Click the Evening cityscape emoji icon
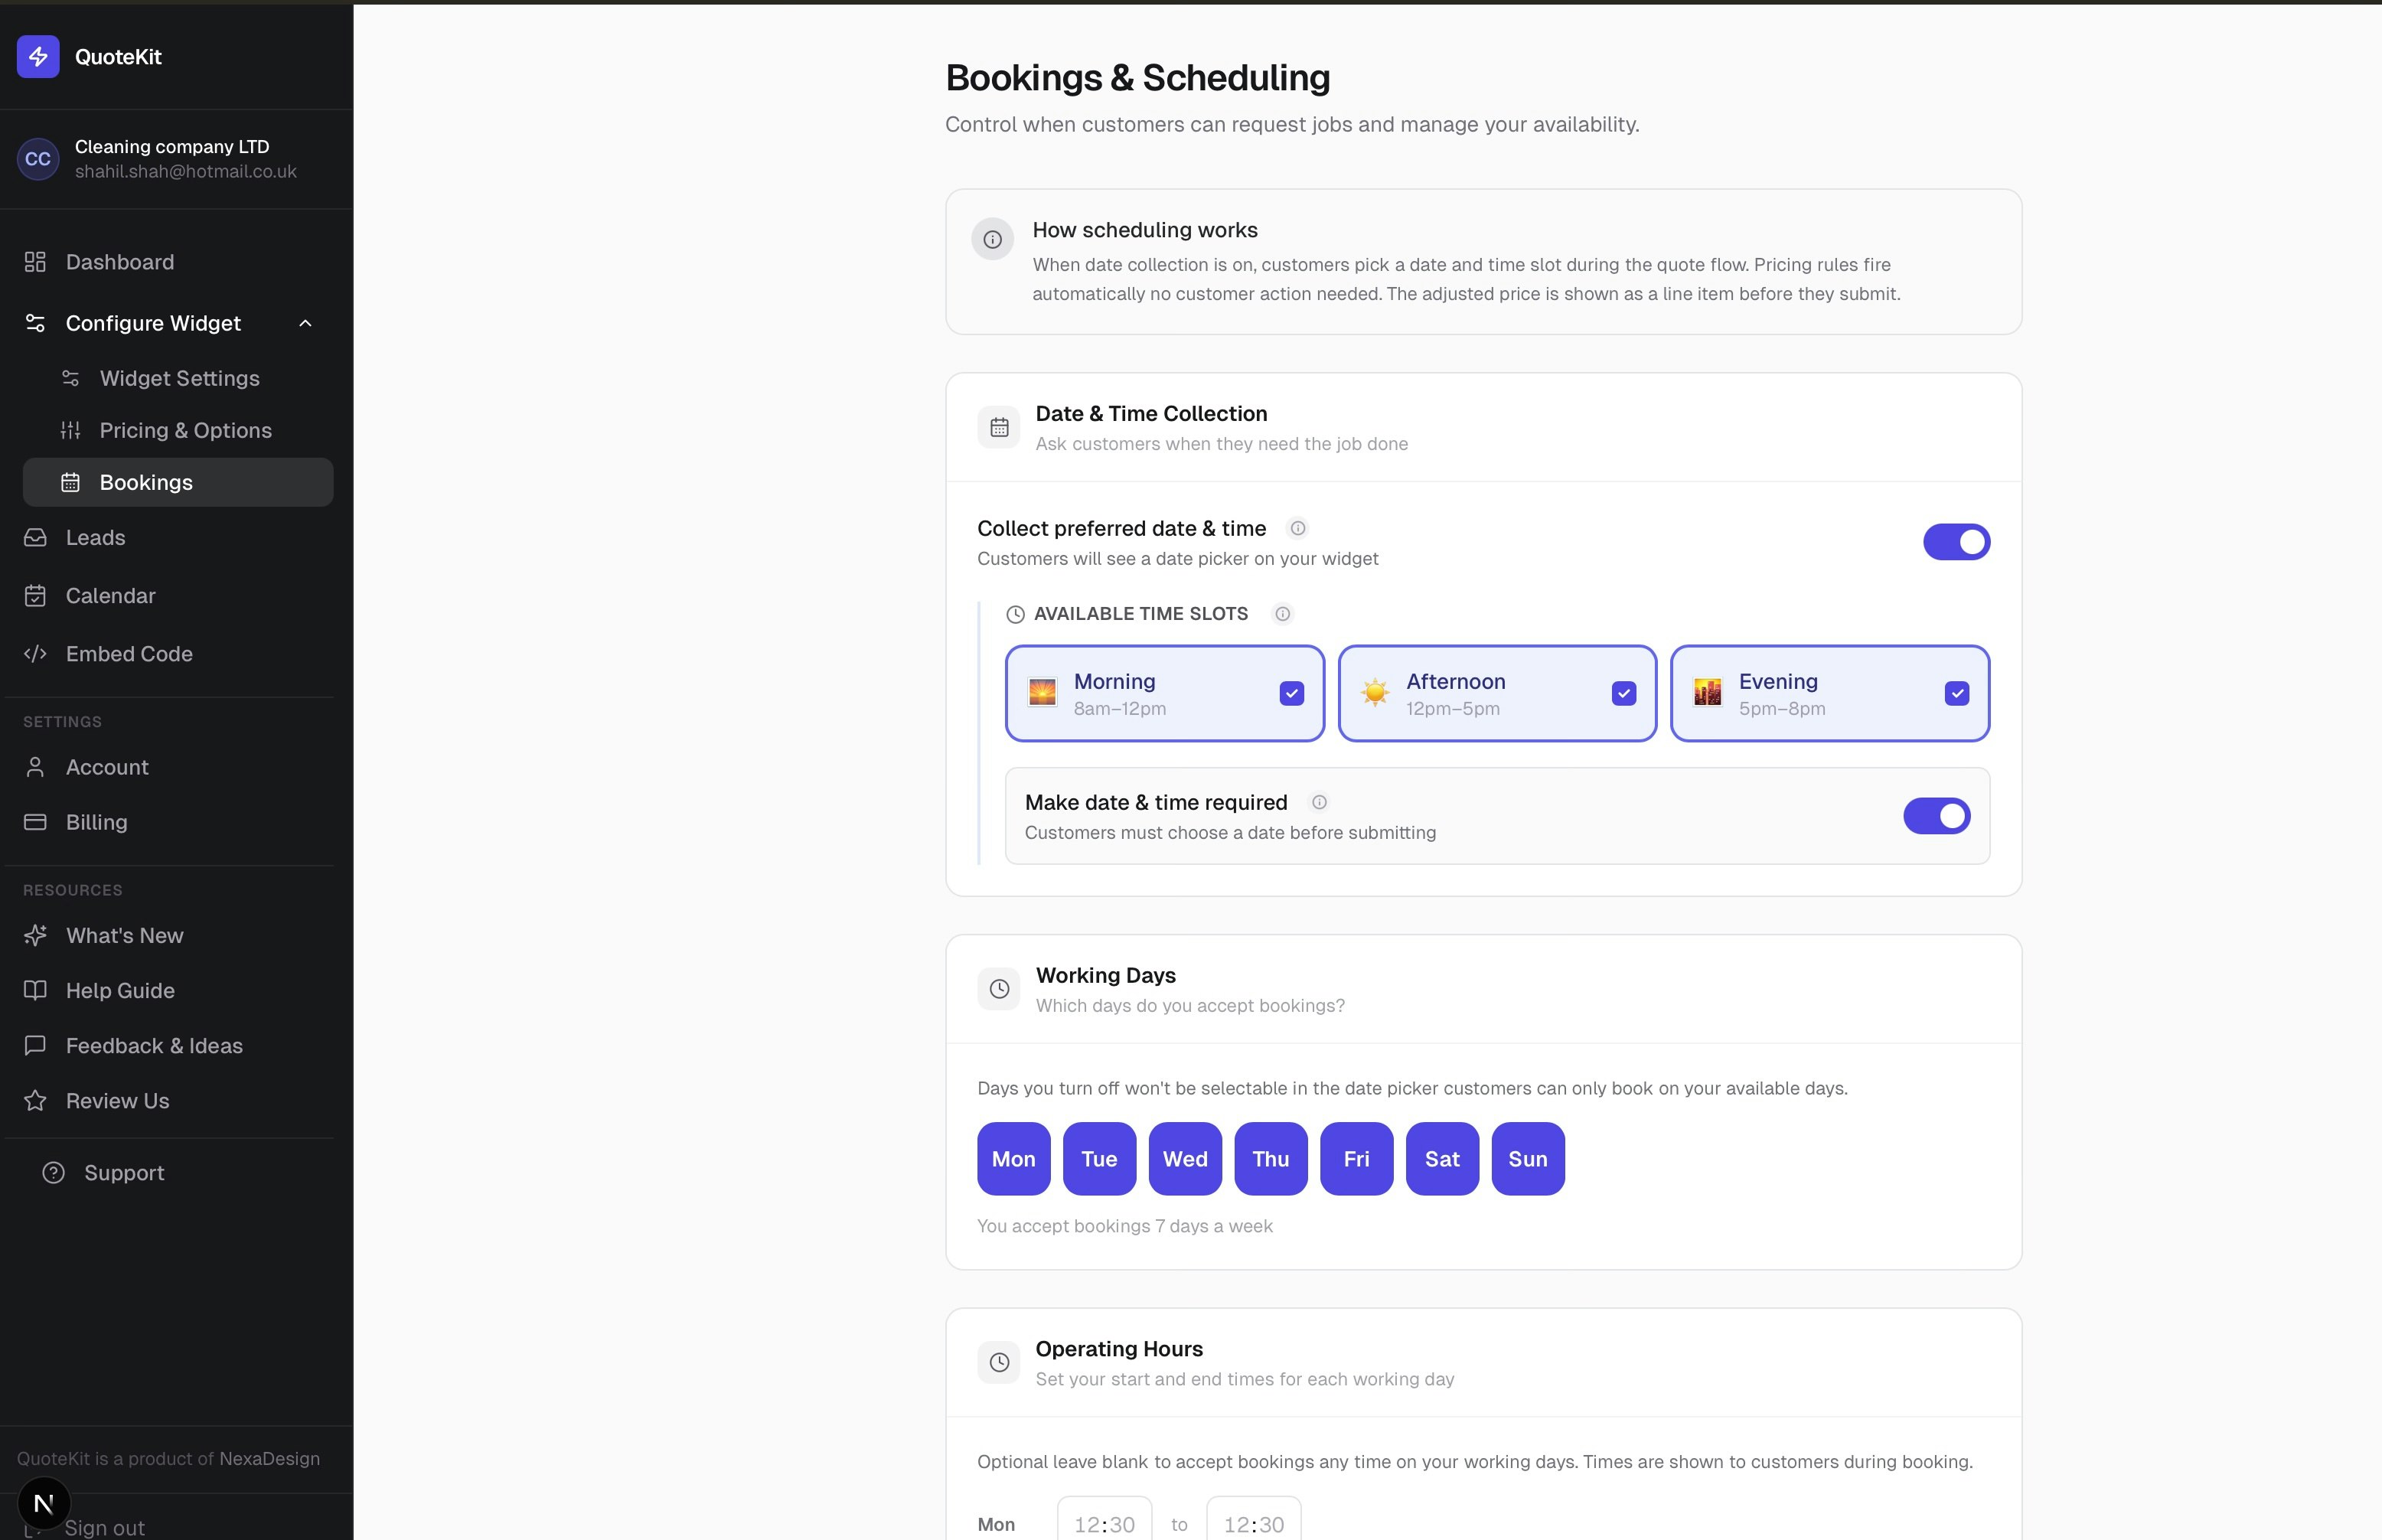The image size is (2382, 1540). [x=1707, y=692]
